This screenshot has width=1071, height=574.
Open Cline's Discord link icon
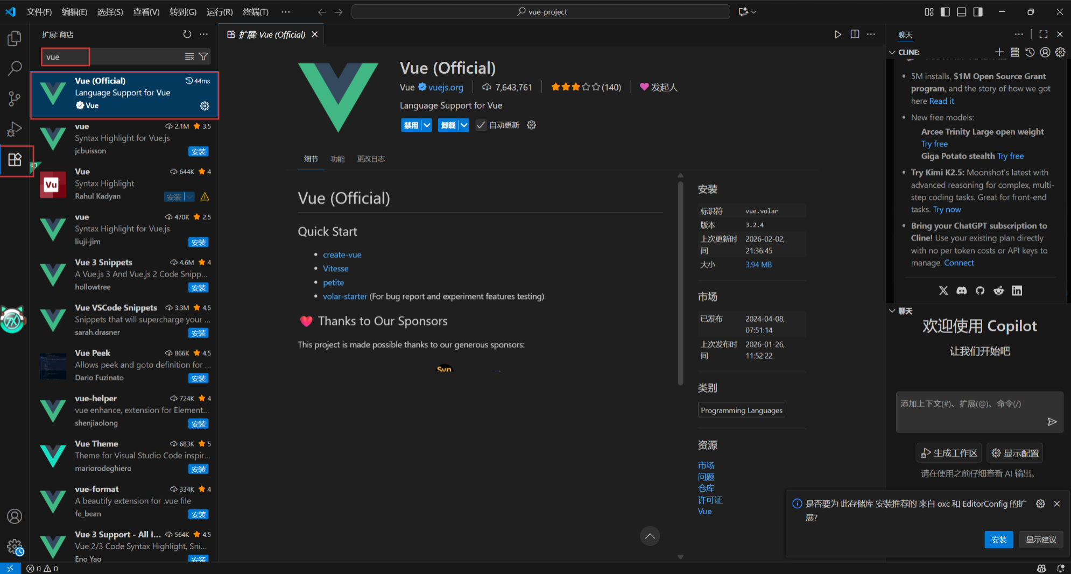962,290
